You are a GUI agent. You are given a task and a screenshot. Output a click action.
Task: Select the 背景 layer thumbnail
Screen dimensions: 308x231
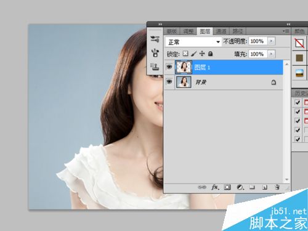pos(184,82)
